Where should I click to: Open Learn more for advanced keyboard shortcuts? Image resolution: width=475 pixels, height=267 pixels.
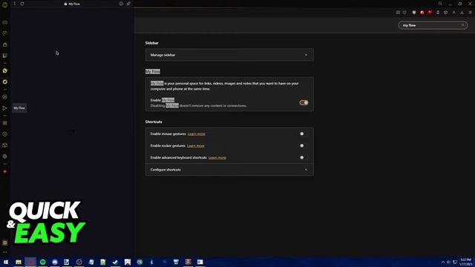coord(217,157)
